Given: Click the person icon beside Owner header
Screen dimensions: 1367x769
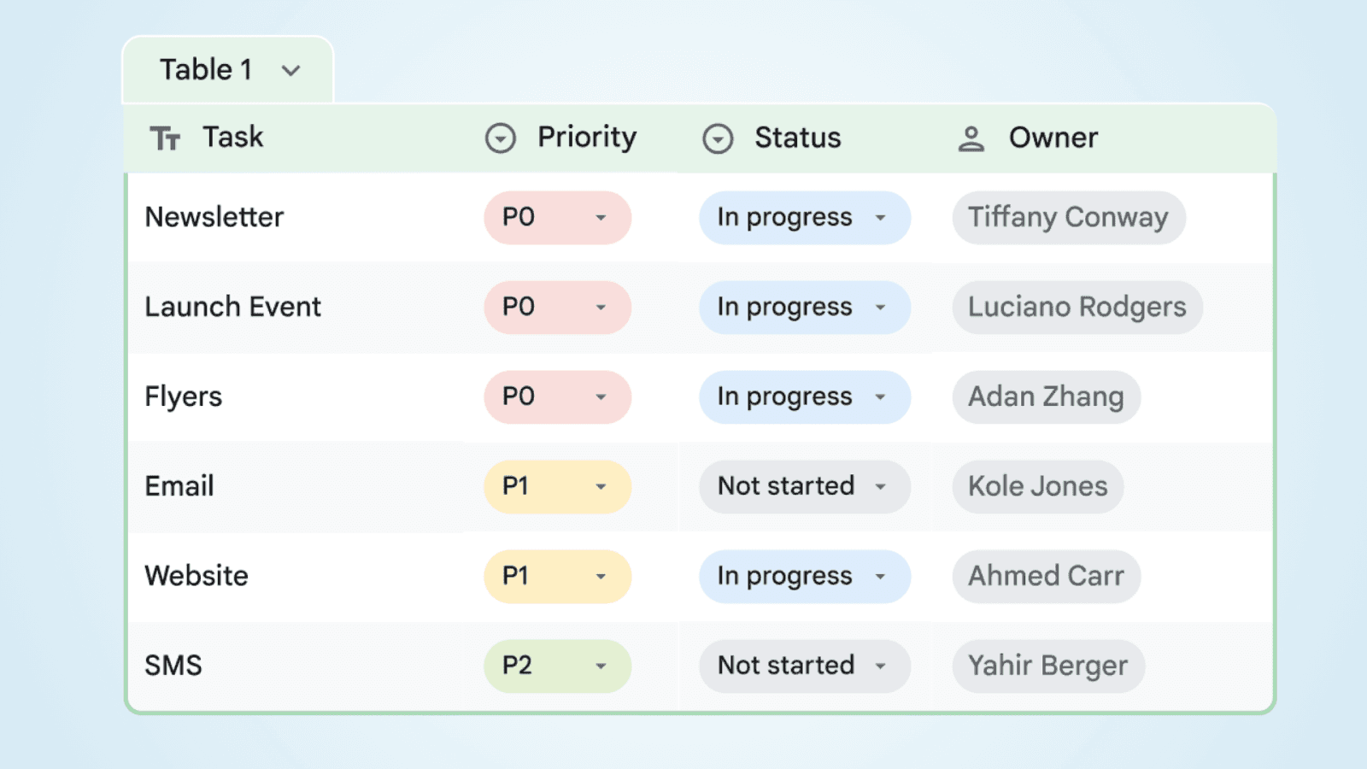Looking at the screenshot, I should pos(971,137).
